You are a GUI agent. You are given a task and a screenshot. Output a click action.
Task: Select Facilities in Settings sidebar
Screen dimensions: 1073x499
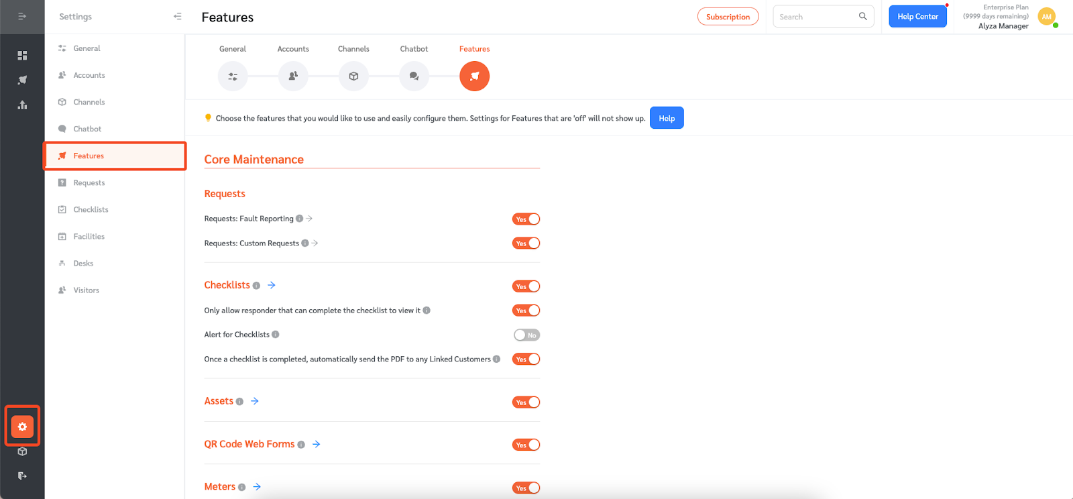click(x=115, y=236)
